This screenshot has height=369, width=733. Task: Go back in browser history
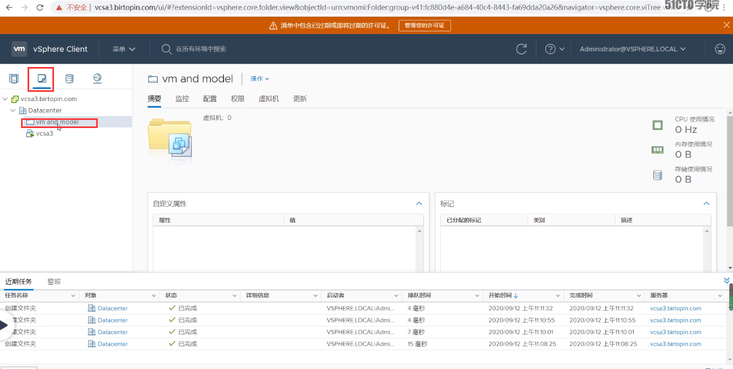(x=9, y=8)
